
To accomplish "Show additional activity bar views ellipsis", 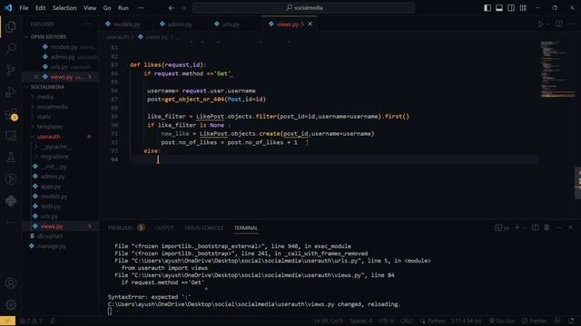I will 11,222.
